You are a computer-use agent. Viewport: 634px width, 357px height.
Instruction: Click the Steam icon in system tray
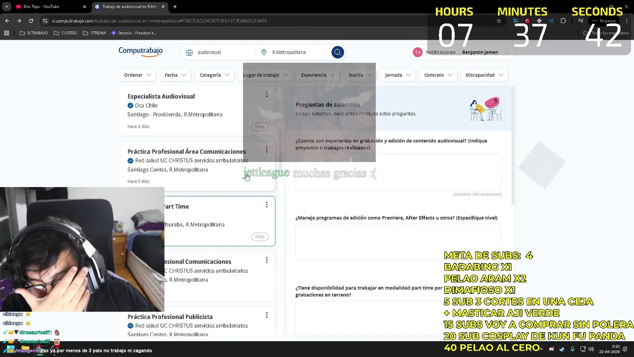[x=562, y=349]
